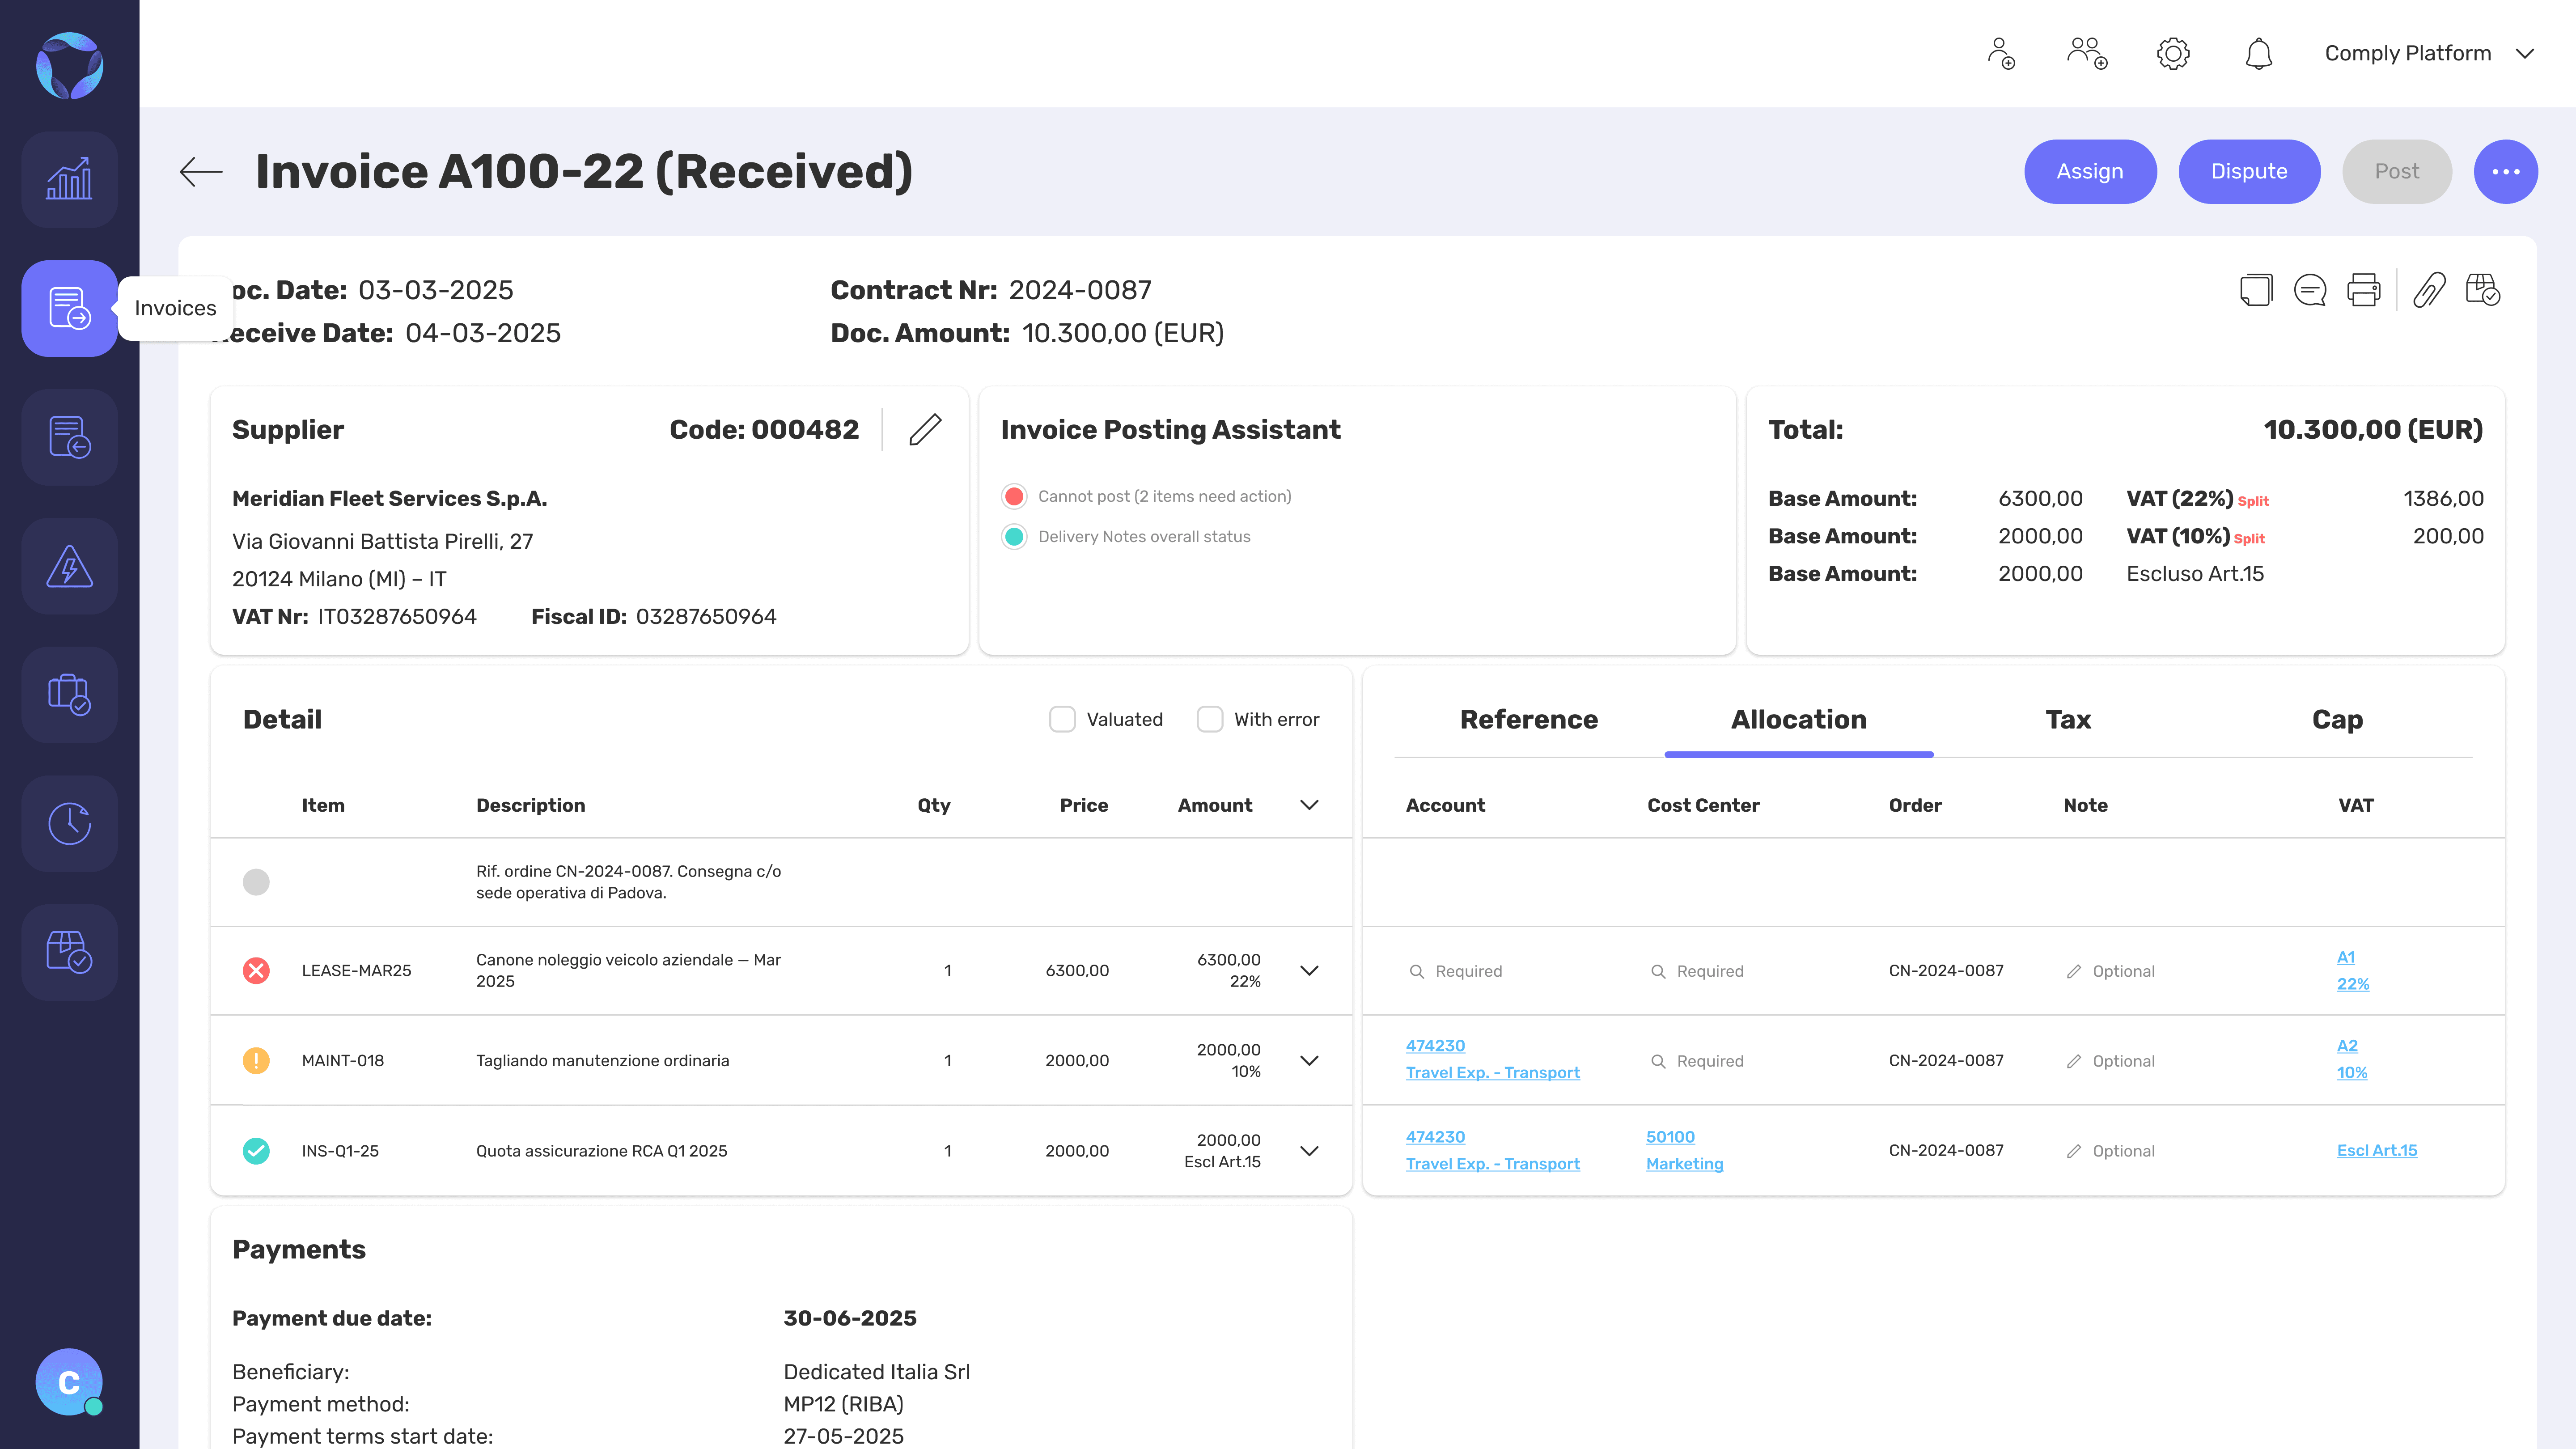The height and width of the screenshot is (1449, 2576).
Task: Click Cannot post (2 items need action) text
Action: tap(1164, 496)
